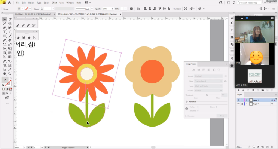
Task: Click the Stroke label link
Action: (x=36, y=9)
